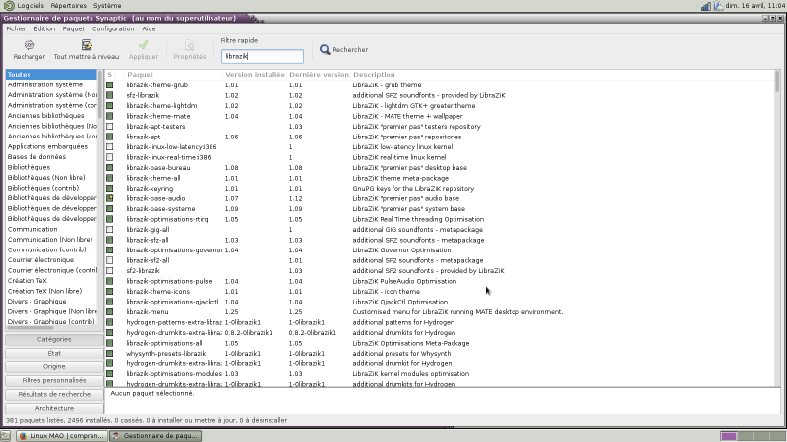Sort by the Paquet column header
787x442 pixels.
pyautogui.click(x=141, y=75)
